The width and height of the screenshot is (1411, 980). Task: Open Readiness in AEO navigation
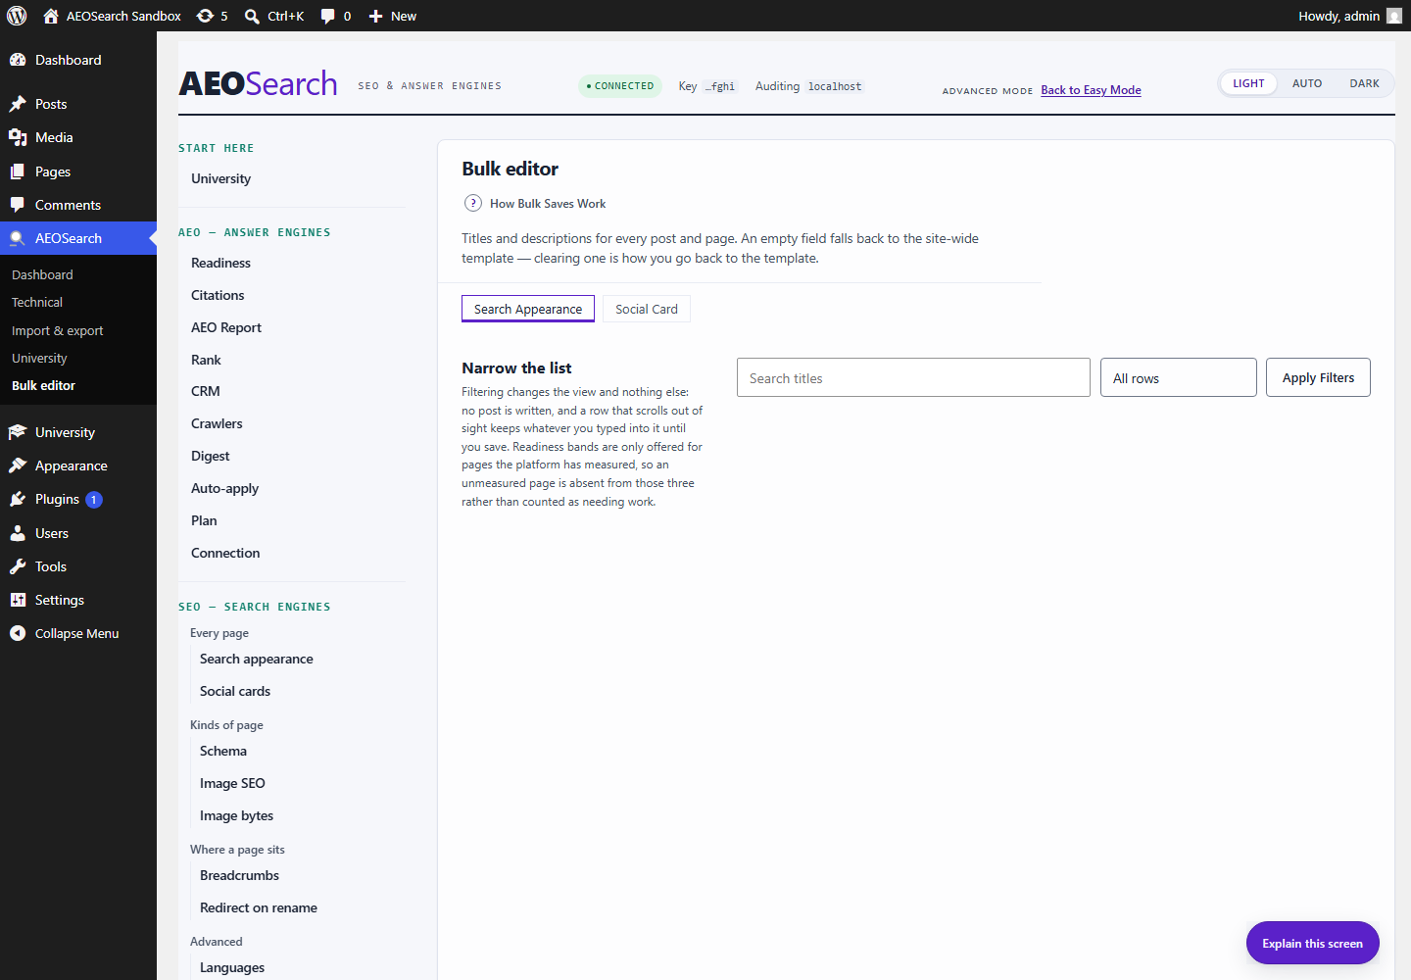220,263
